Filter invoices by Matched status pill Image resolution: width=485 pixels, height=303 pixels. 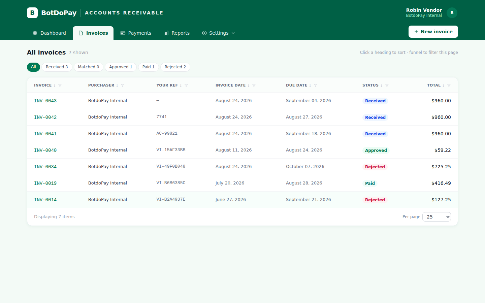coord(89,67)
